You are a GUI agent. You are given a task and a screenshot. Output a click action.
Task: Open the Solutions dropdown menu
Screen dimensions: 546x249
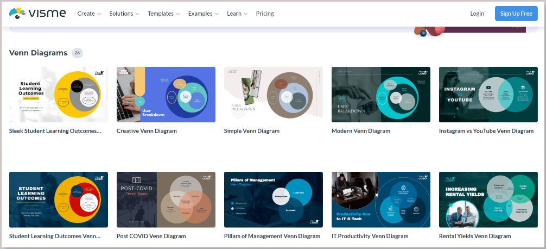click(124, 14)
